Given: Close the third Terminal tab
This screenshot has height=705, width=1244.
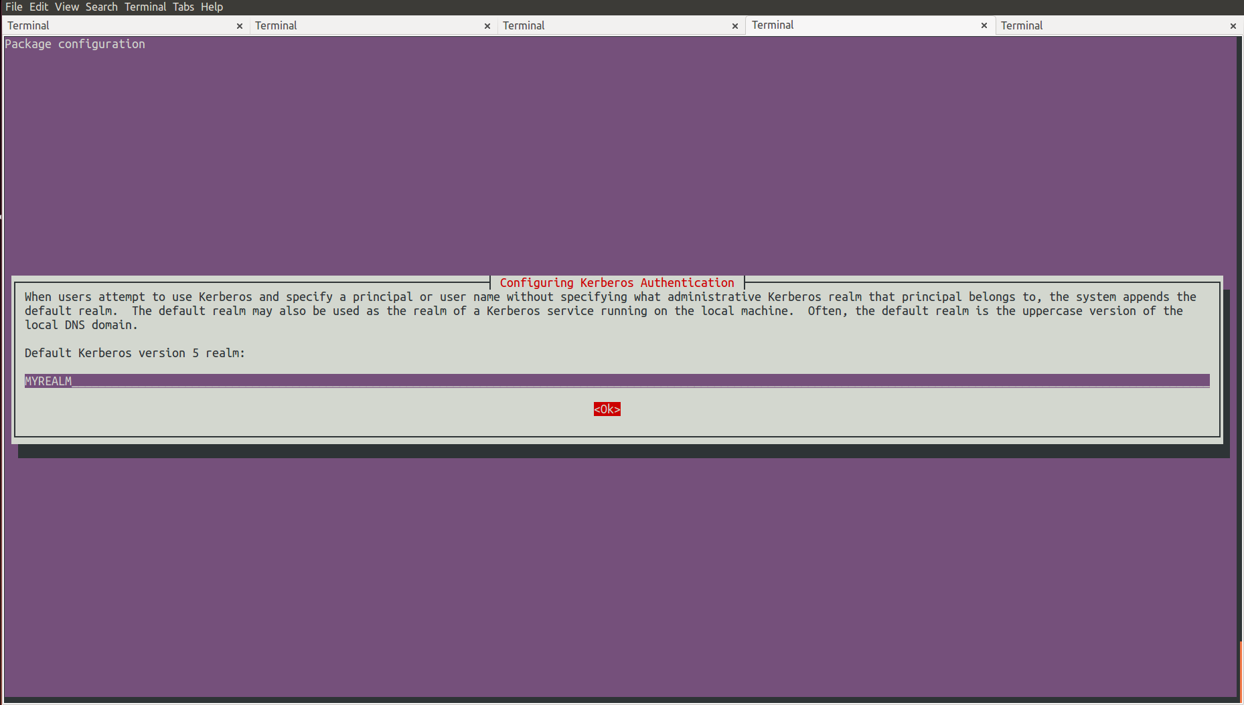Looking at the screenshot, I should click(x=735, y=26).
